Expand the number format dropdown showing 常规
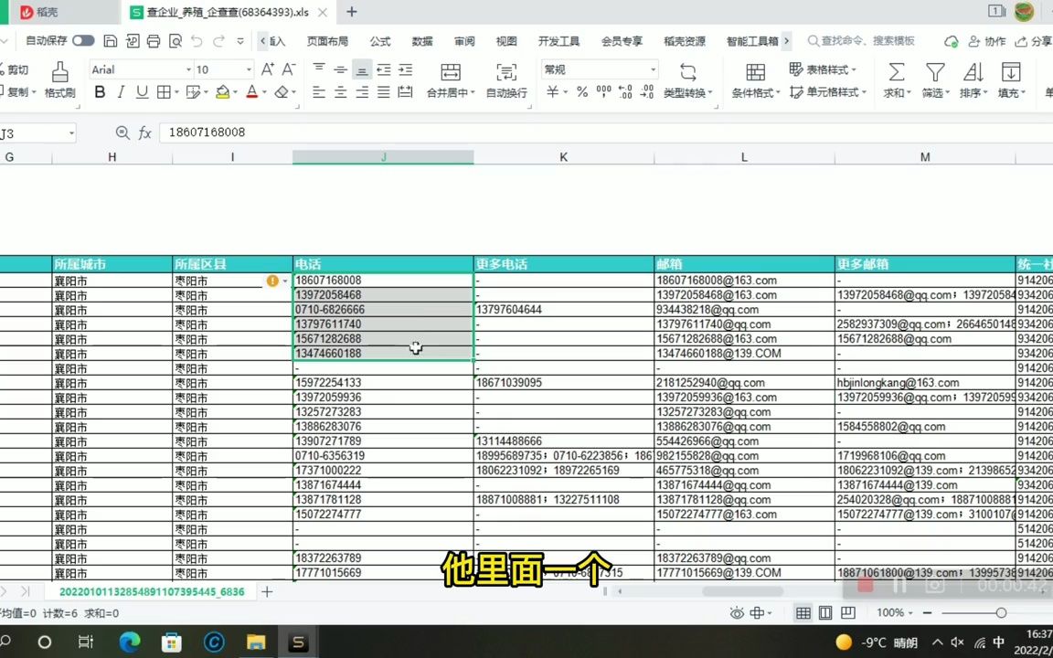1053x658 pixels. [x=652, y=69]
